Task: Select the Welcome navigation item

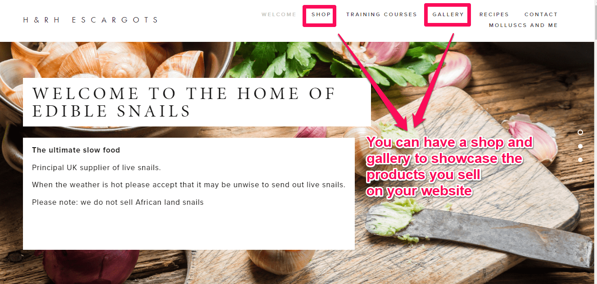Action: click(279, 14)
